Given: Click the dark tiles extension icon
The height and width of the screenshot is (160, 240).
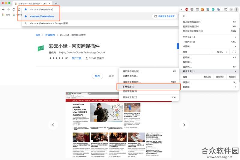Looking at the screenshot, I should [x=208, y=10].
